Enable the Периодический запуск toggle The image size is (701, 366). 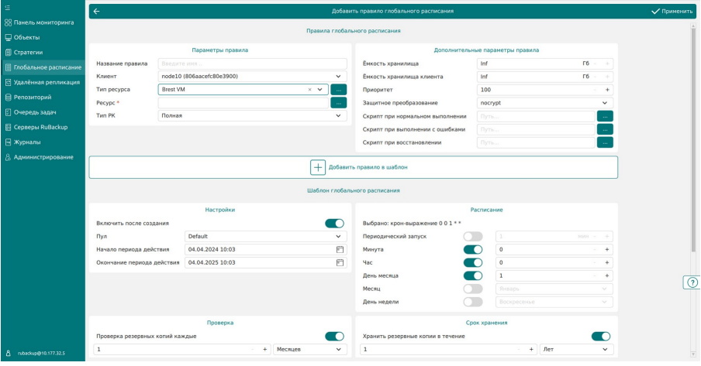[x=473, y=236]
